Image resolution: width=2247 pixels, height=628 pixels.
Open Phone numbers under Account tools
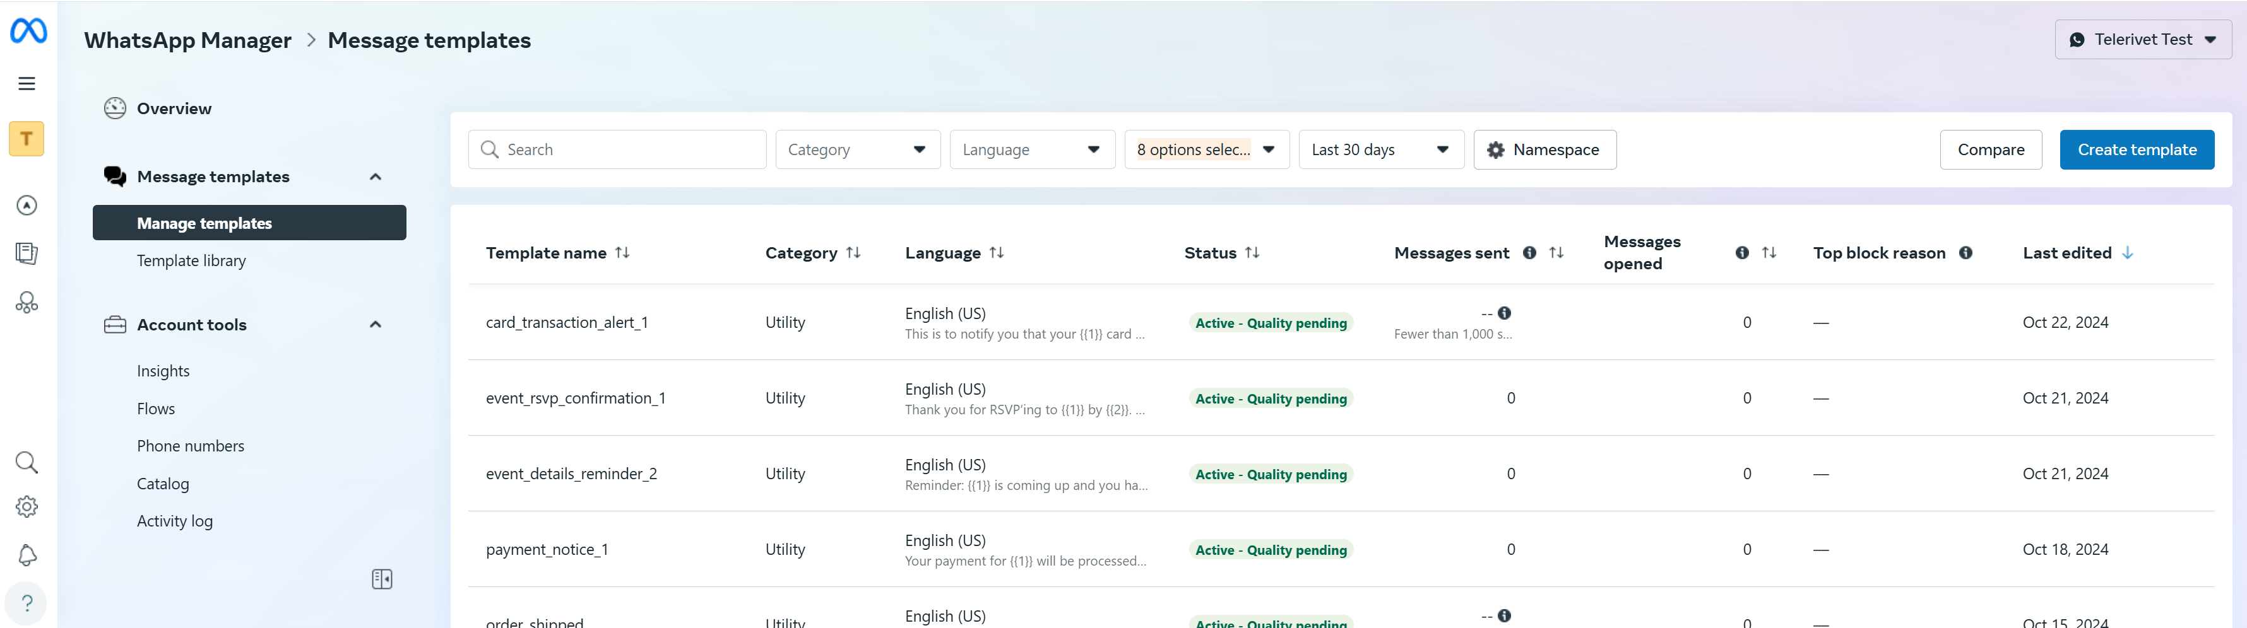pyautogui.click(x=190, y=446)
